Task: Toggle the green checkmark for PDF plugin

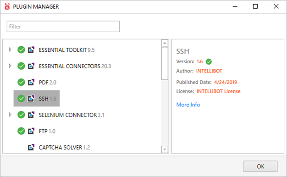Action: (x=21, y=82)
